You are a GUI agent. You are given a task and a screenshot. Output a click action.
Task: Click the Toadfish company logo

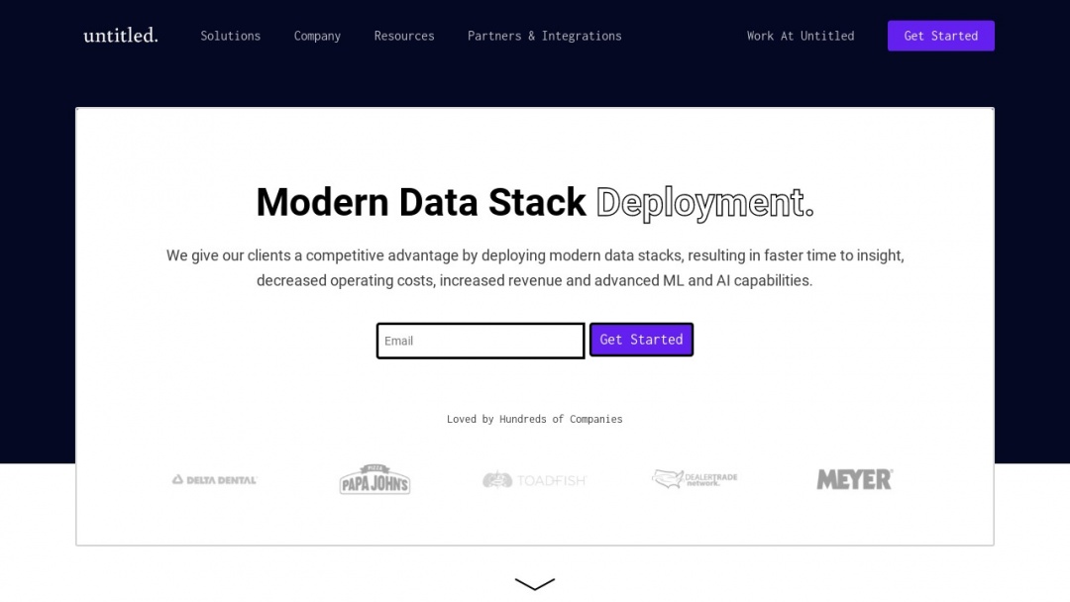535,479
